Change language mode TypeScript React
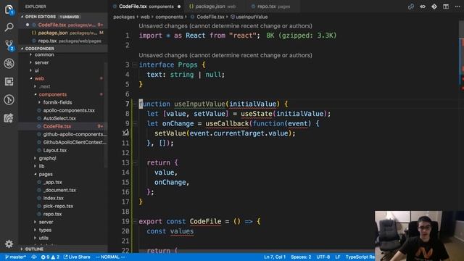Image resolution: width=464 pixels, height=261 pixels. (x=360, y=257)
